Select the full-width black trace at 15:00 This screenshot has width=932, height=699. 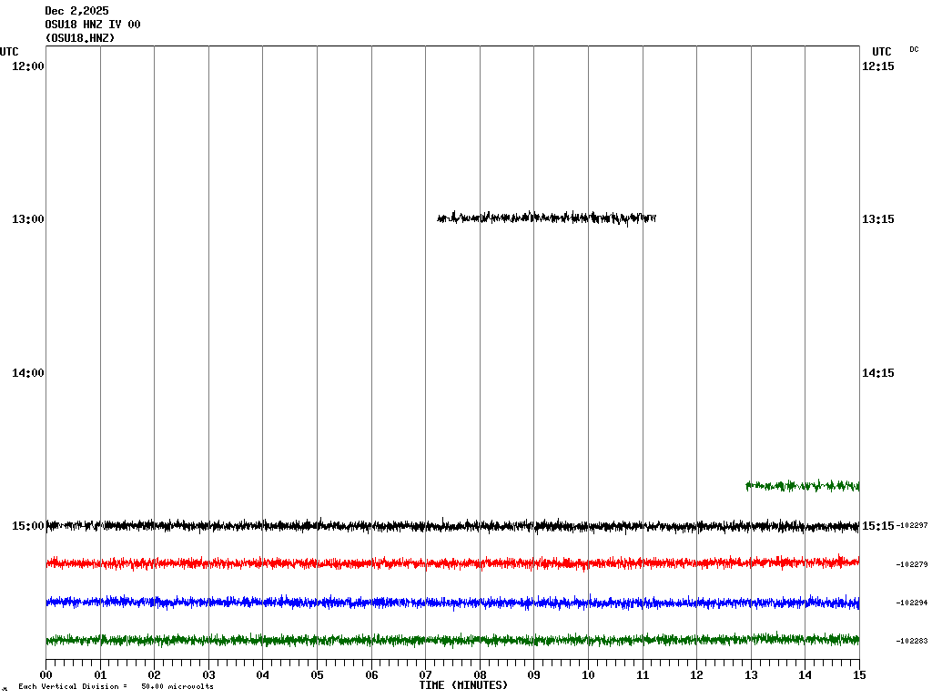click(452, 525)
